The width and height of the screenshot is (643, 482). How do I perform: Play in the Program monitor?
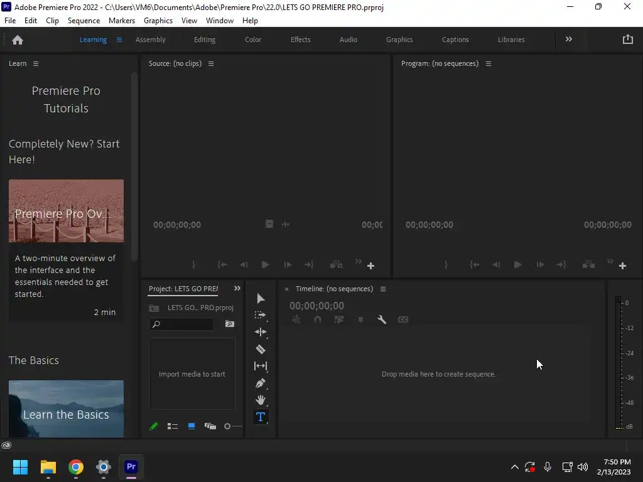(518, 265)
